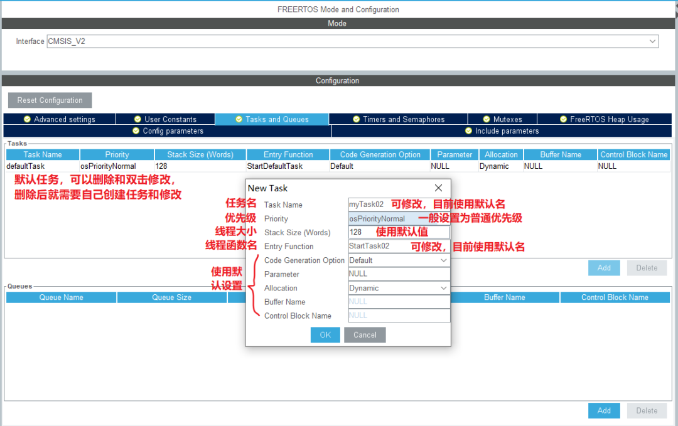Screen dimensions: 678x426
Task: Click the Control Block Name field in dialog
Action: (399, 316)
